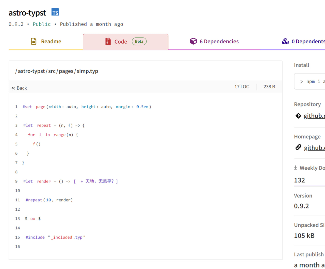This screenshot has width=325, height=269.
Task: Click the Unpacked Size value 105 kB
Action: (x=304, y=236)
